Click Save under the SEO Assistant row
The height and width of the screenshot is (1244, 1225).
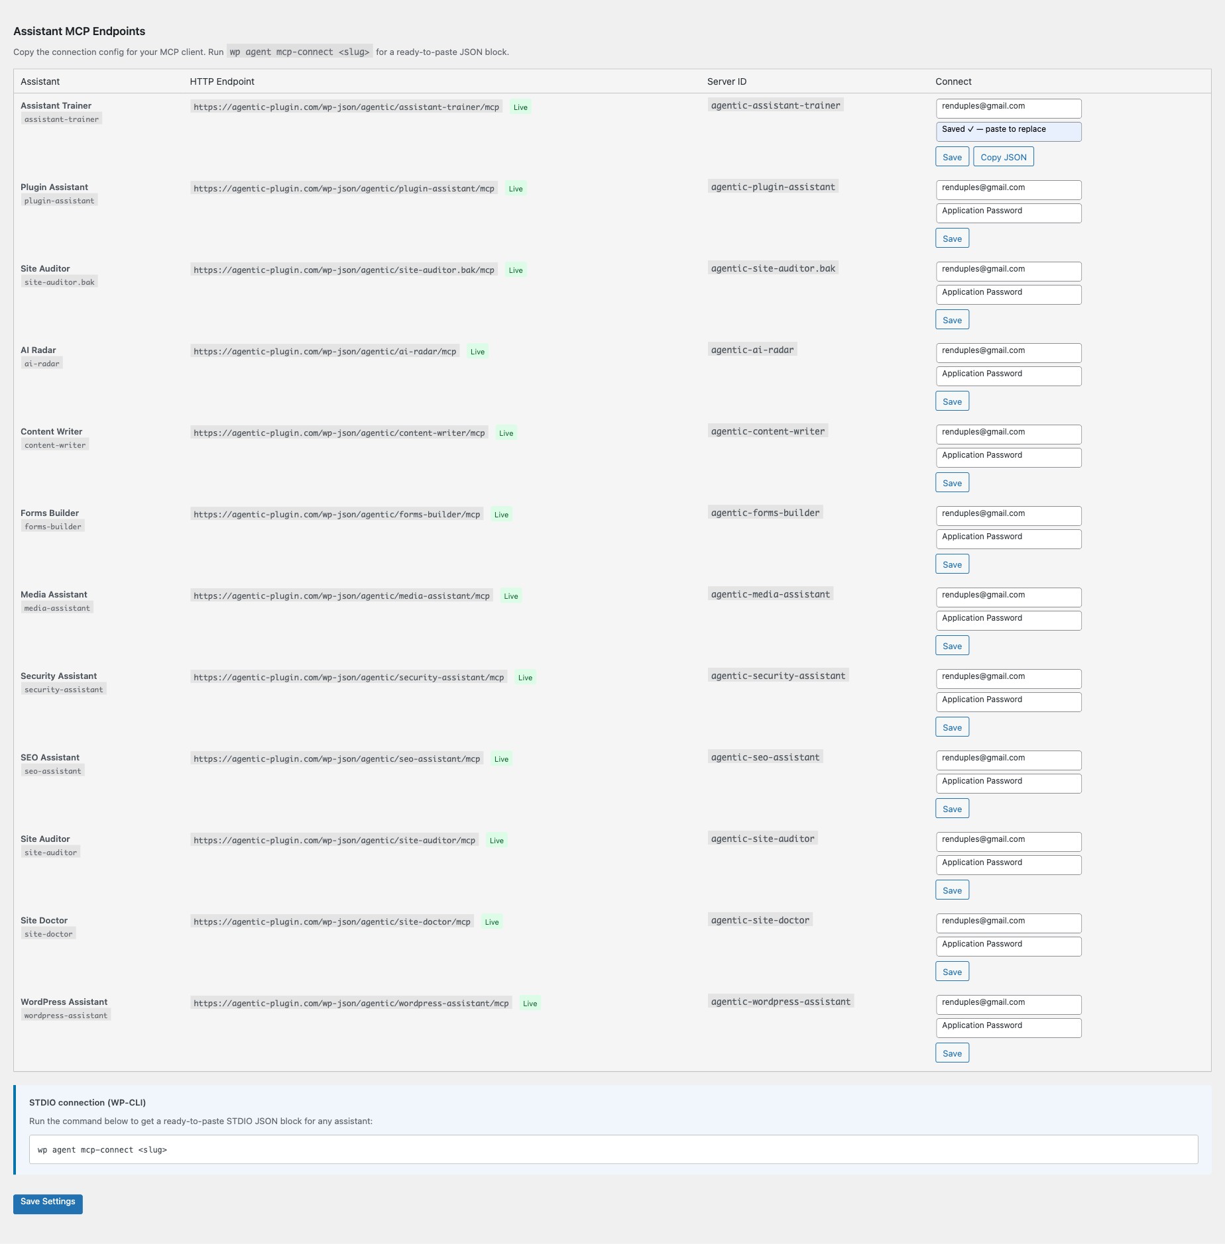pyautogui.click(x=952, y=808)
